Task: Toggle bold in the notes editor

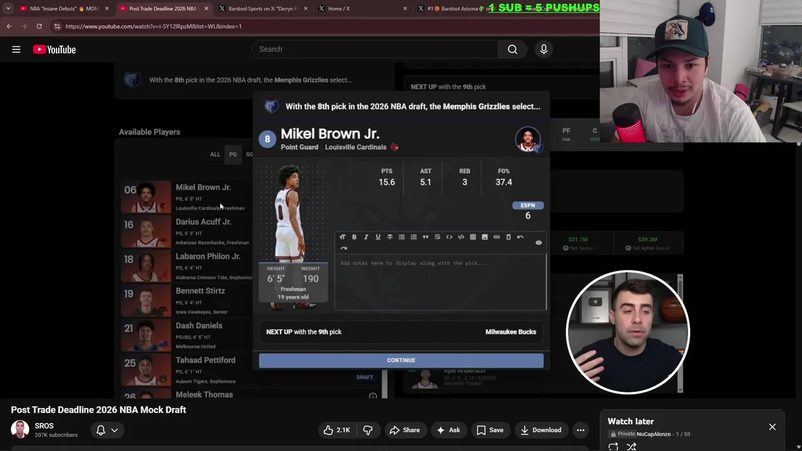Action: coord(354,237)
